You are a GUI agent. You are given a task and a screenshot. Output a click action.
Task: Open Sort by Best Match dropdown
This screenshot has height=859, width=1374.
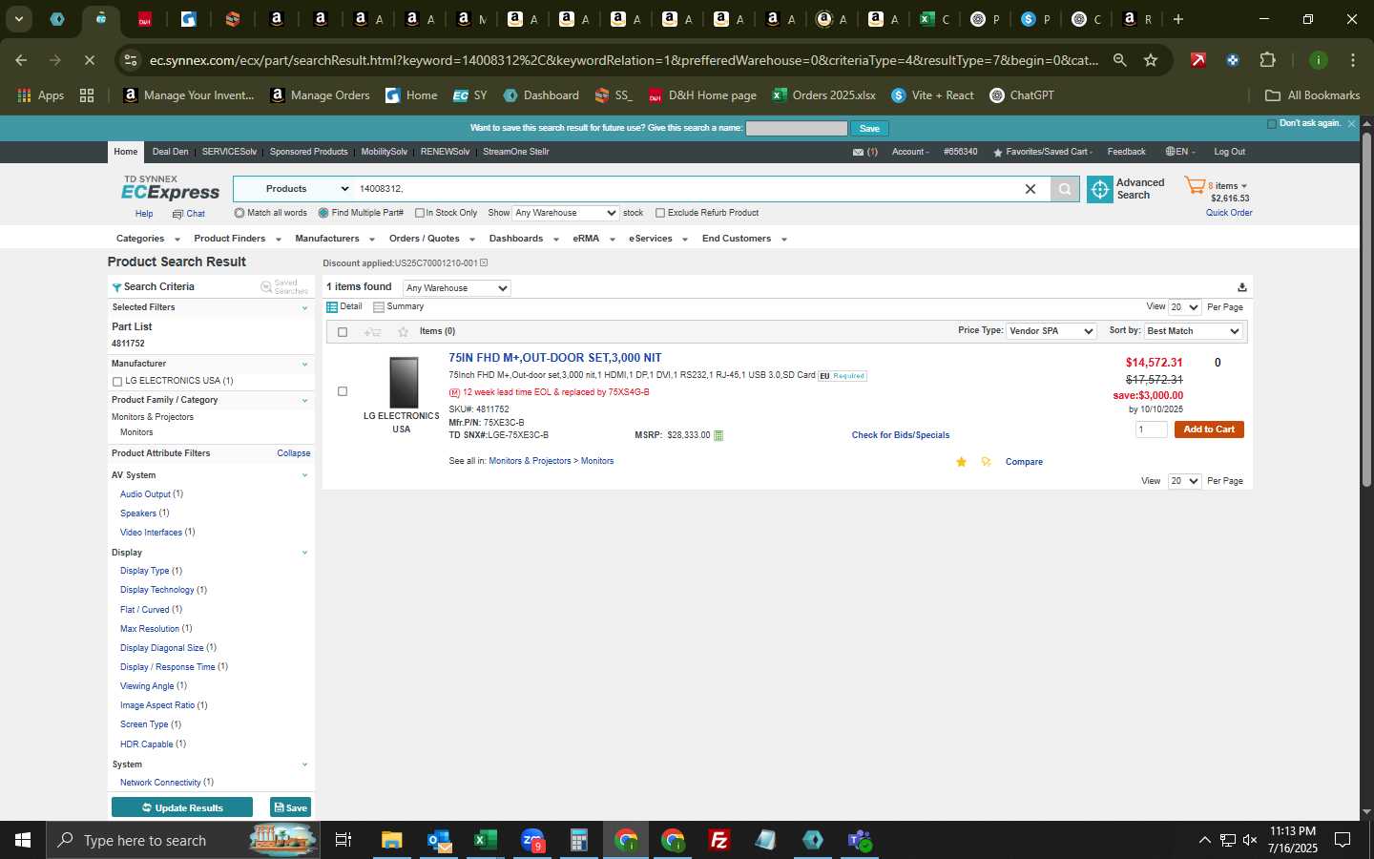[x=1193, y=331]
